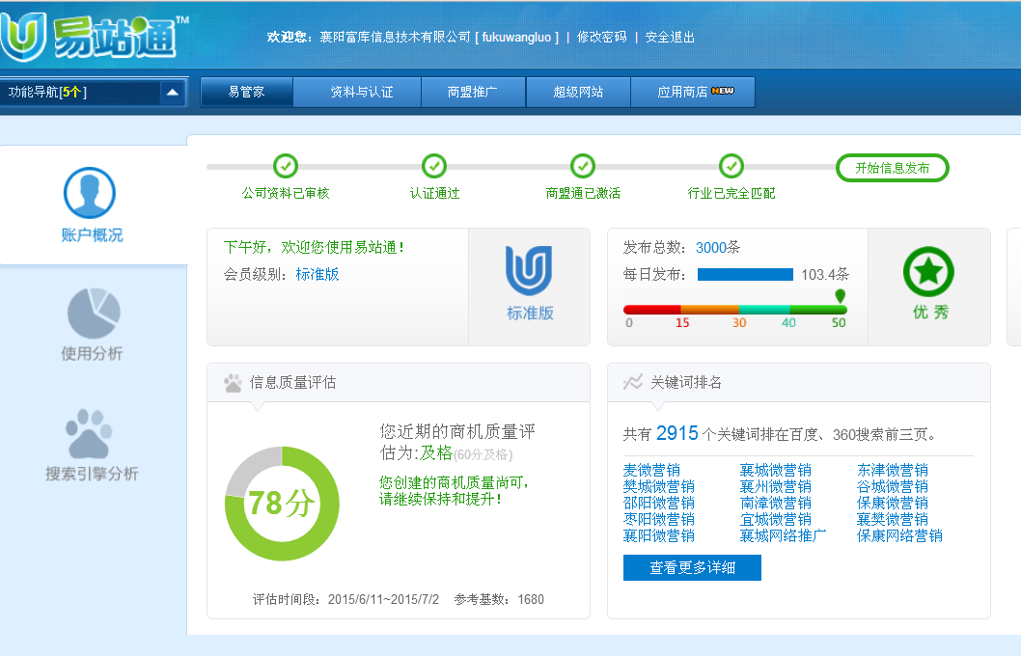Click the 公司资料已审核 checkmark step
Screen dimensions: 1021x656
point(286,166)
